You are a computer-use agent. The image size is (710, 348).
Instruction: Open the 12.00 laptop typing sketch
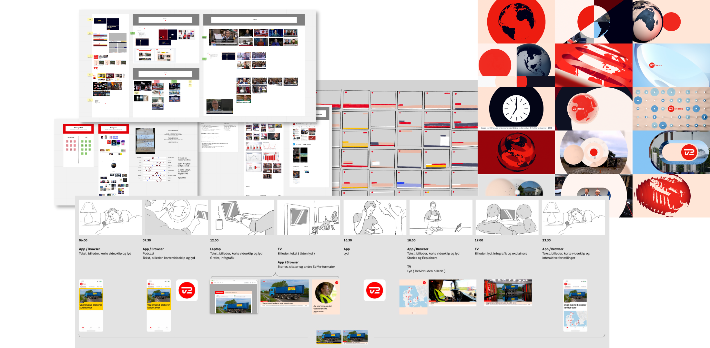pos(242,217)
